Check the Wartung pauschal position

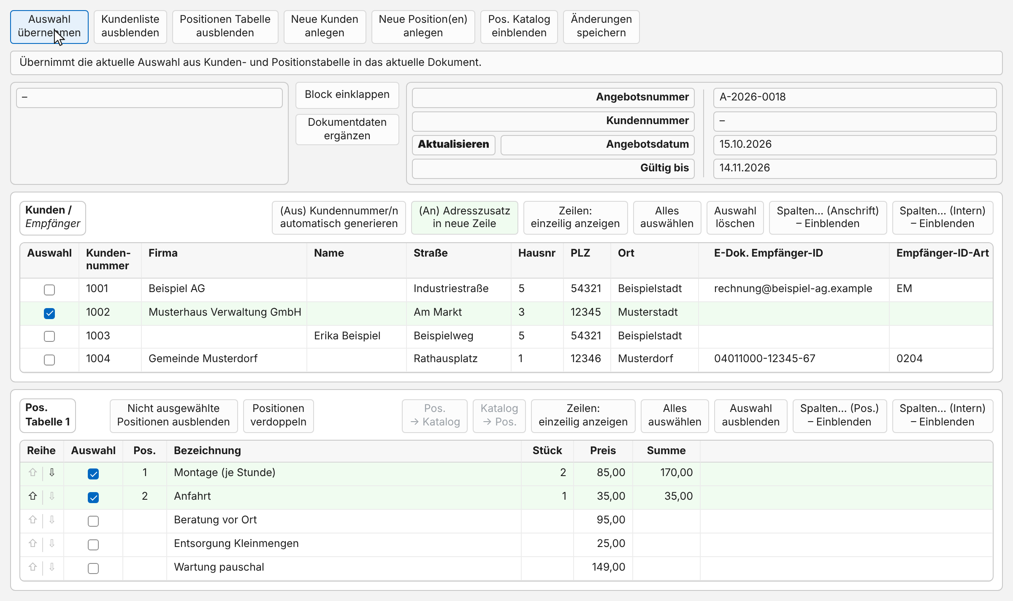click(93, 569)
